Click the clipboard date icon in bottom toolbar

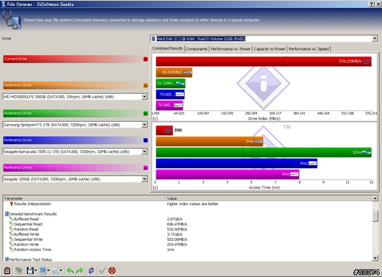pyautogui.click(x=7, y=270)
